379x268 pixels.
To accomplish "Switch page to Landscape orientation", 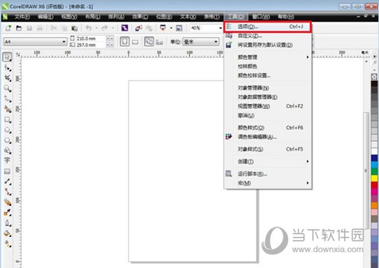I will point(135,42).
